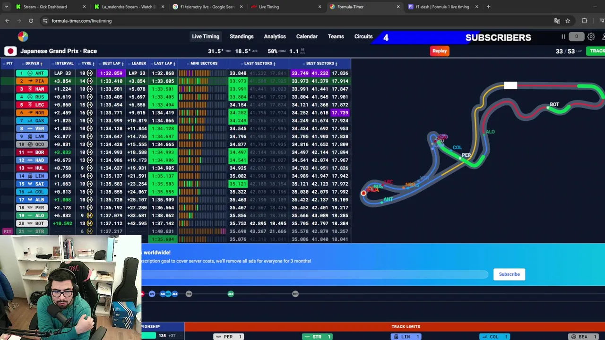Open the Live Timing menu item
Screen dimensions: 605x340
(206, 36)
